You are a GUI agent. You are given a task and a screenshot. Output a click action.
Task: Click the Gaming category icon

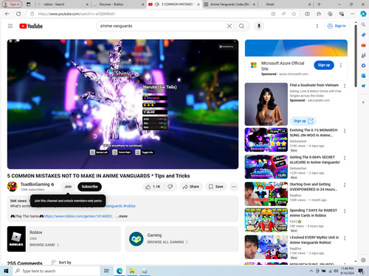pos(136,238)
